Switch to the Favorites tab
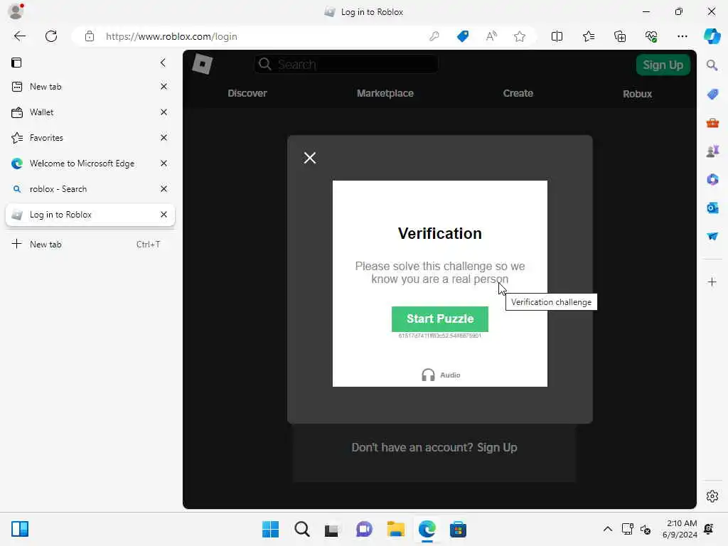This screenshot has width=728, height=546. (x=90, y=137)
